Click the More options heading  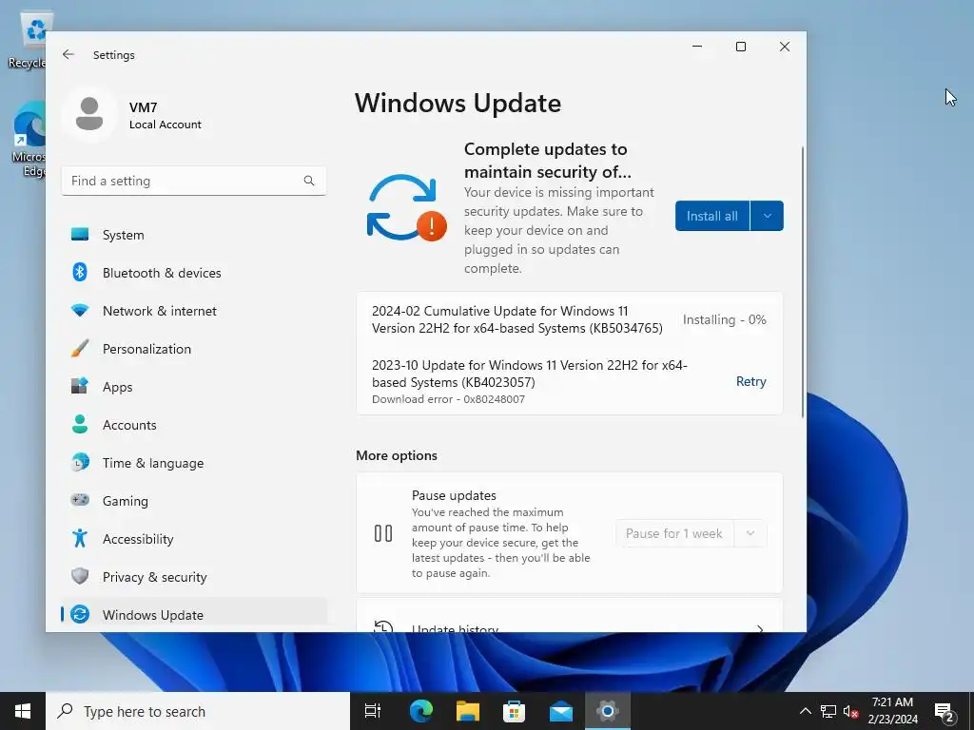[397, 455]
